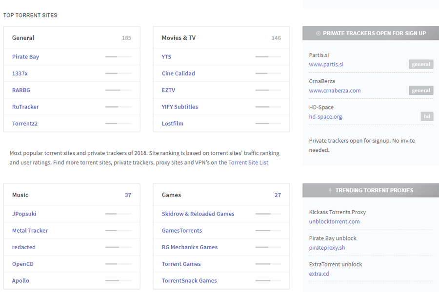
Task: Click the Games category count 27
Action: [278, 195]
